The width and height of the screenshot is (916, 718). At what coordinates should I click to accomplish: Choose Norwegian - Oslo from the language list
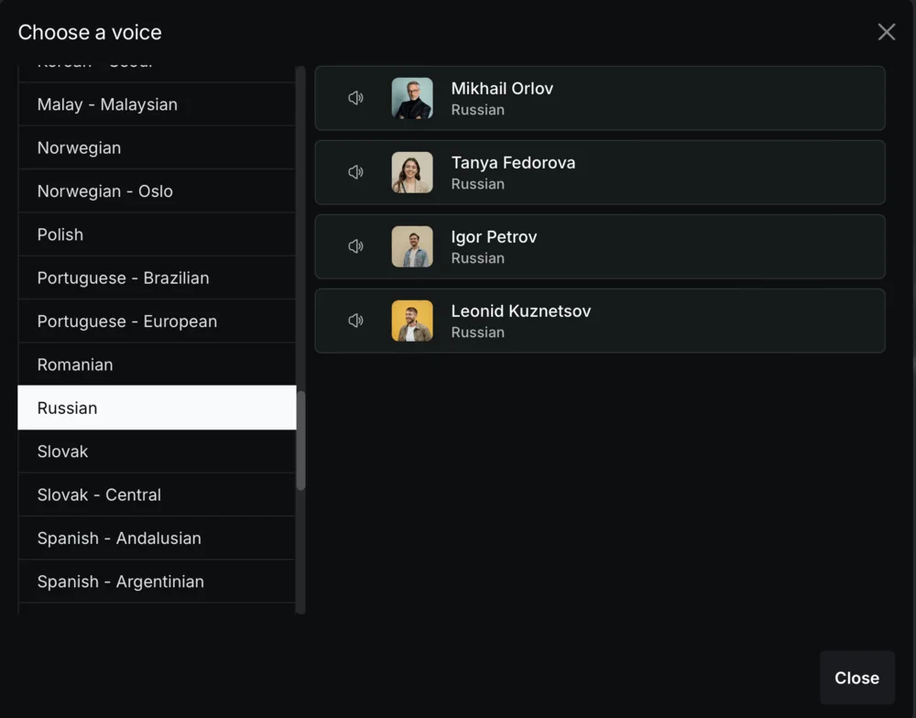point(104,191)
